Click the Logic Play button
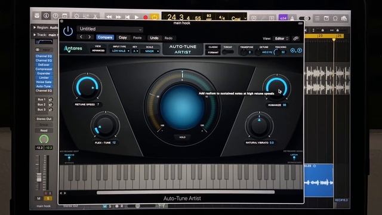382x215 pixels. (x=137, y=17)
